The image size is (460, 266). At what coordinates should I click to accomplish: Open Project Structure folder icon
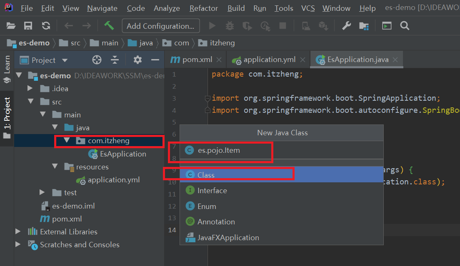point(364,26)
